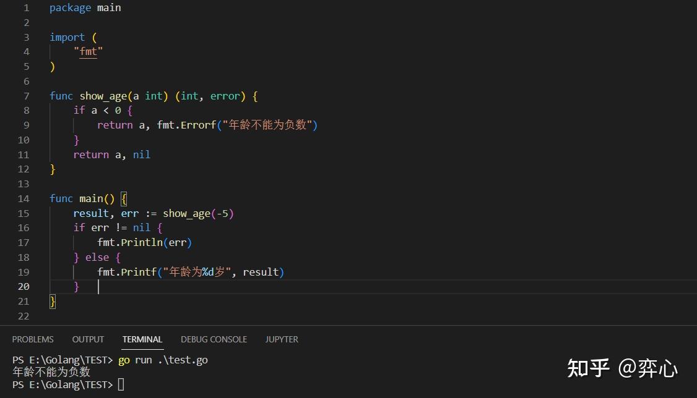Screen dimensions: 697x398
Task: Click the err != nil condition
Action: pyautogui.click(x=118, y=227)
